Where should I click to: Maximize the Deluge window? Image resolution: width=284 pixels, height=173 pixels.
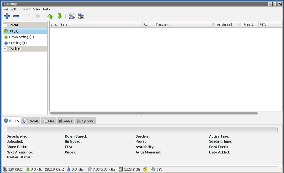[275, 4]
